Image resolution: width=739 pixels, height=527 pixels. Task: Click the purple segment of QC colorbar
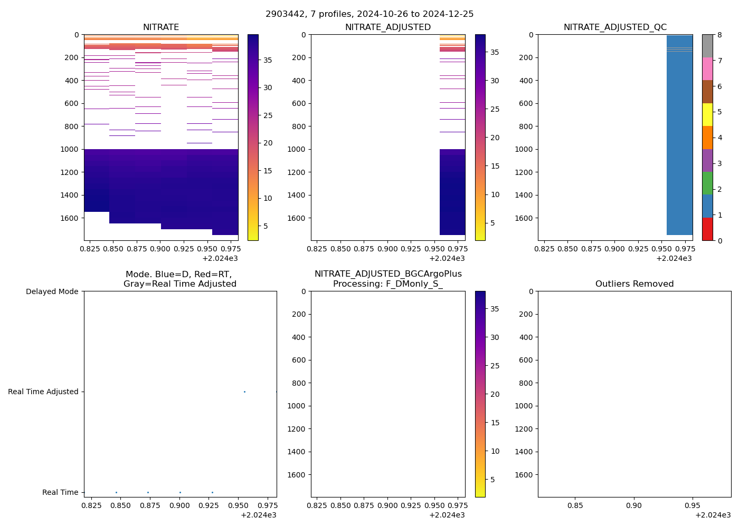coord(707,160)
